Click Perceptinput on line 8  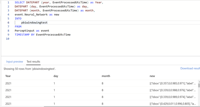(x=24, y=31)
